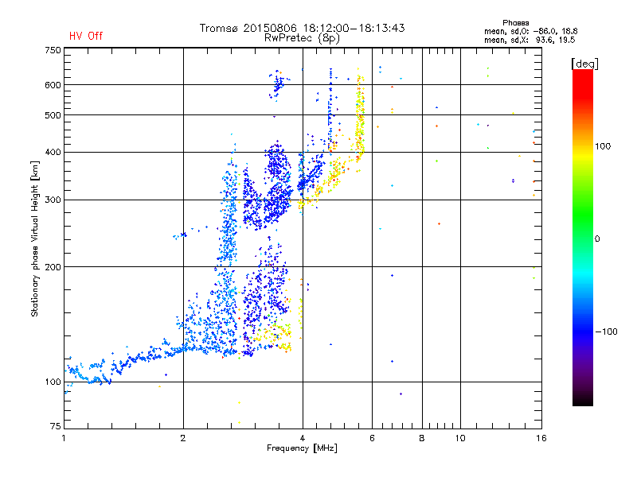Click the y-axis tick label '75'
Viewport: 637px width, 477px height.
coord(55,426)
